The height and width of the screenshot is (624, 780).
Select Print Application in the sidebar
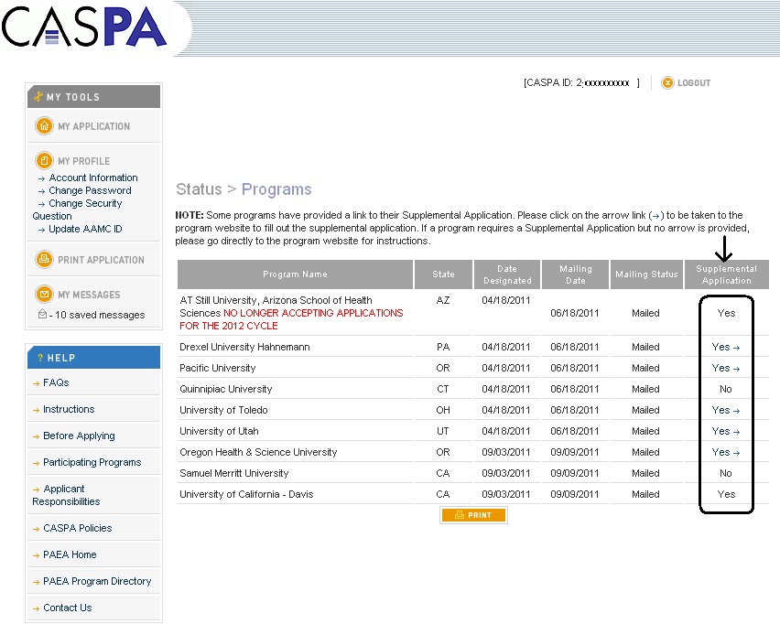coord(101,260)
